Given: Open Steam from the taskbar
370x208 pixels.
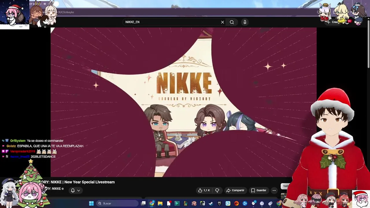Looking at the screenshot, I should pos(211,203).
